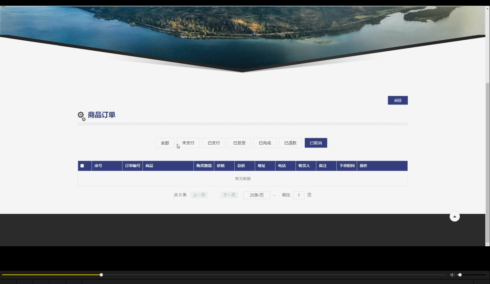This screenshot has width=490, height=284.
Task: Click the 收货人 column header
Action: 306,166
